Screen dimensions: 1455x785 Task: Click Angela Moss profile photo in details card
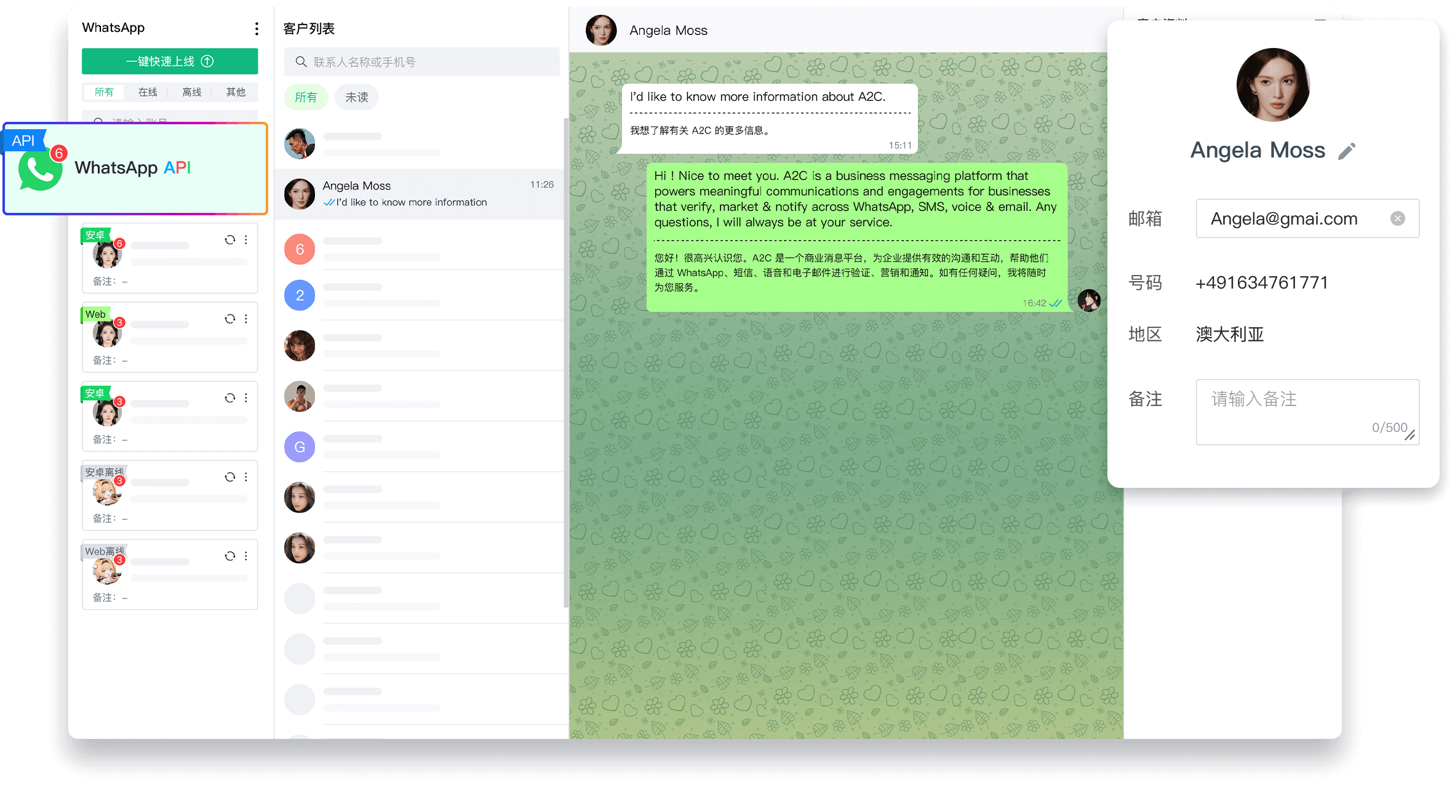(1273, 85)
